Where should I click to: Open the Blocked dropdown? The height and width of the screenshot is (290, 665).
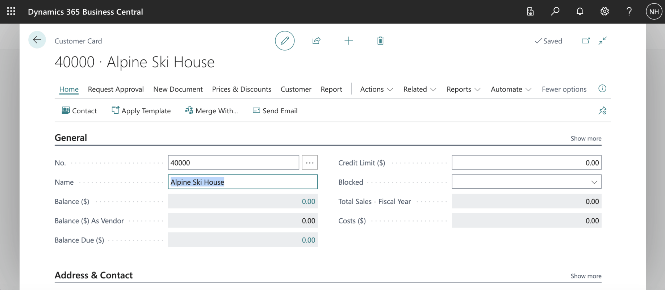point(526,182)
